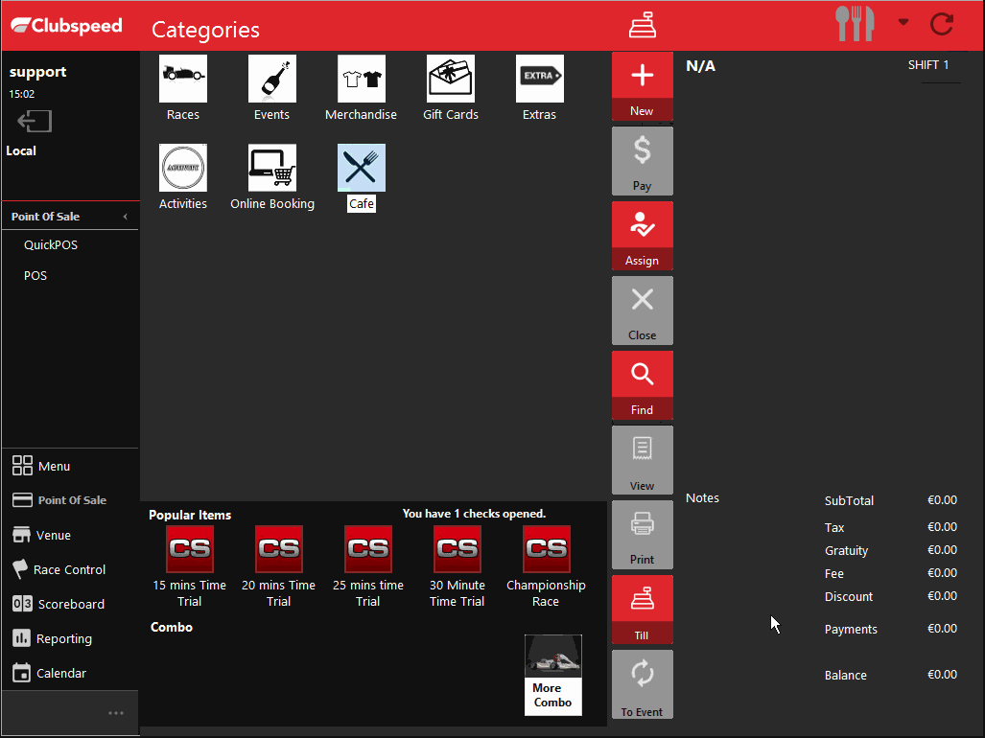Open the Gift Cards category

tap(451, 88)
